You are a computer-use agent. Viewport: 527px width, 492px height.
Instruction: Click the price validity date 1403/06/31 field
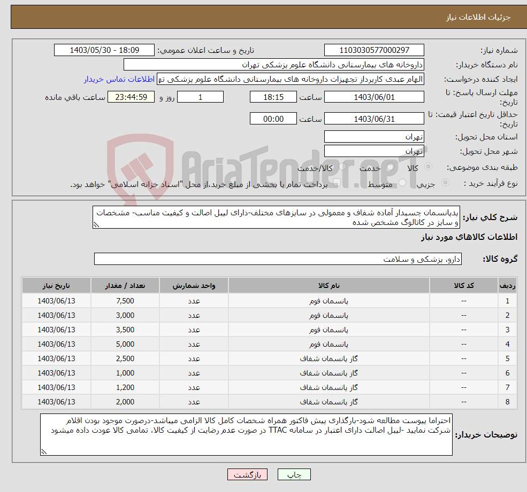[374, 119]
